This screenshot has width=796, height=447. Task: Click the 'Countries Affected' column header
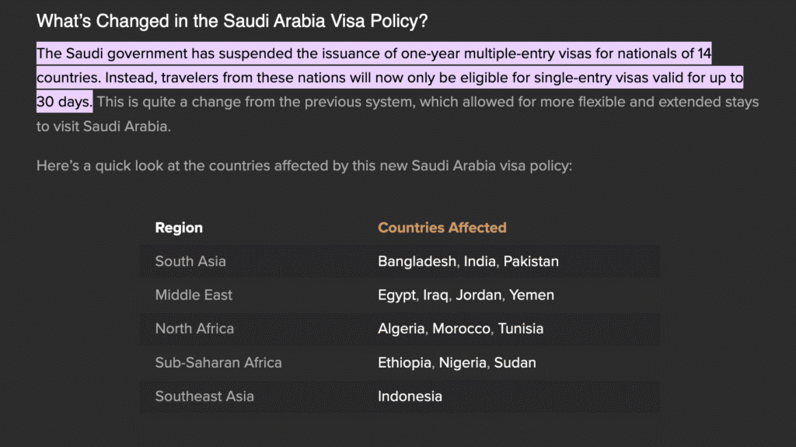(442, 228)
